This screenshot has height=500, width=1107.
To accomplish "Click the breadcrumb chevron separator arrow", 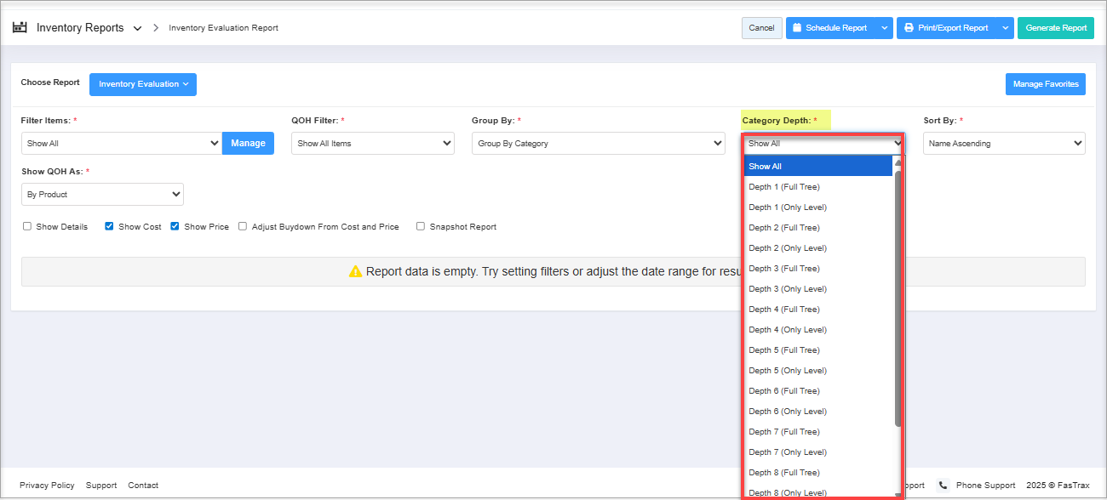I will (x=156, y=28).
